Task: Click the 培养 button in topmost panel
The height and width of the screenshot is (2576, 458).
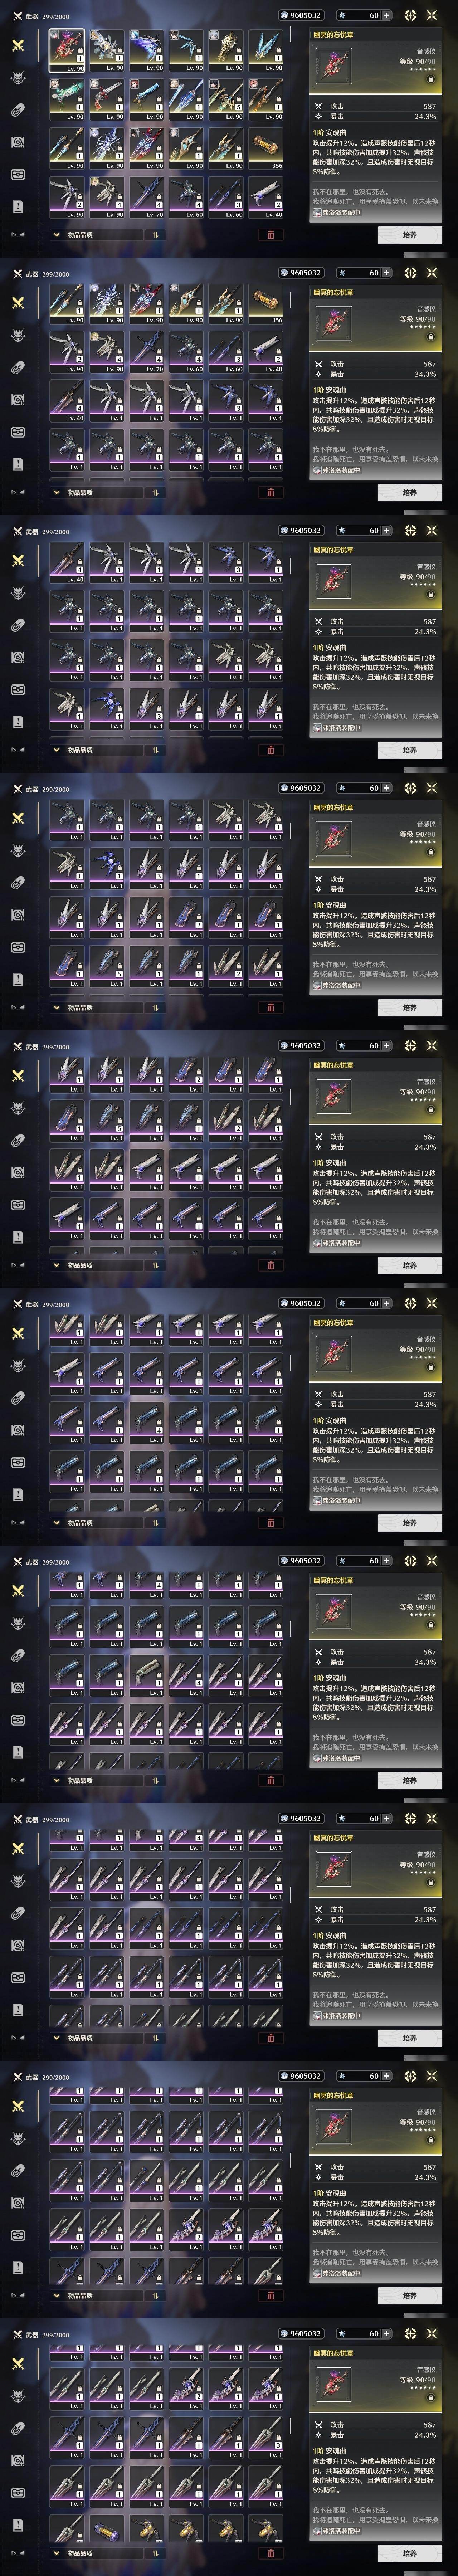Action: 409,235
